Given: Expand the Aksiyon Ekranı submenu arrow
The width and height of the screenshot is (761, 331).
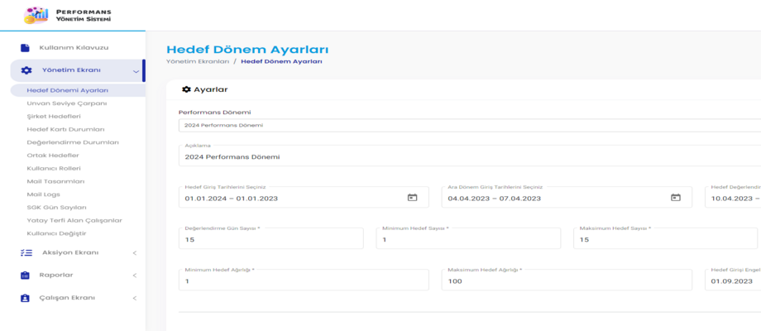Looking at the screenshot, I should pos(135,253).
